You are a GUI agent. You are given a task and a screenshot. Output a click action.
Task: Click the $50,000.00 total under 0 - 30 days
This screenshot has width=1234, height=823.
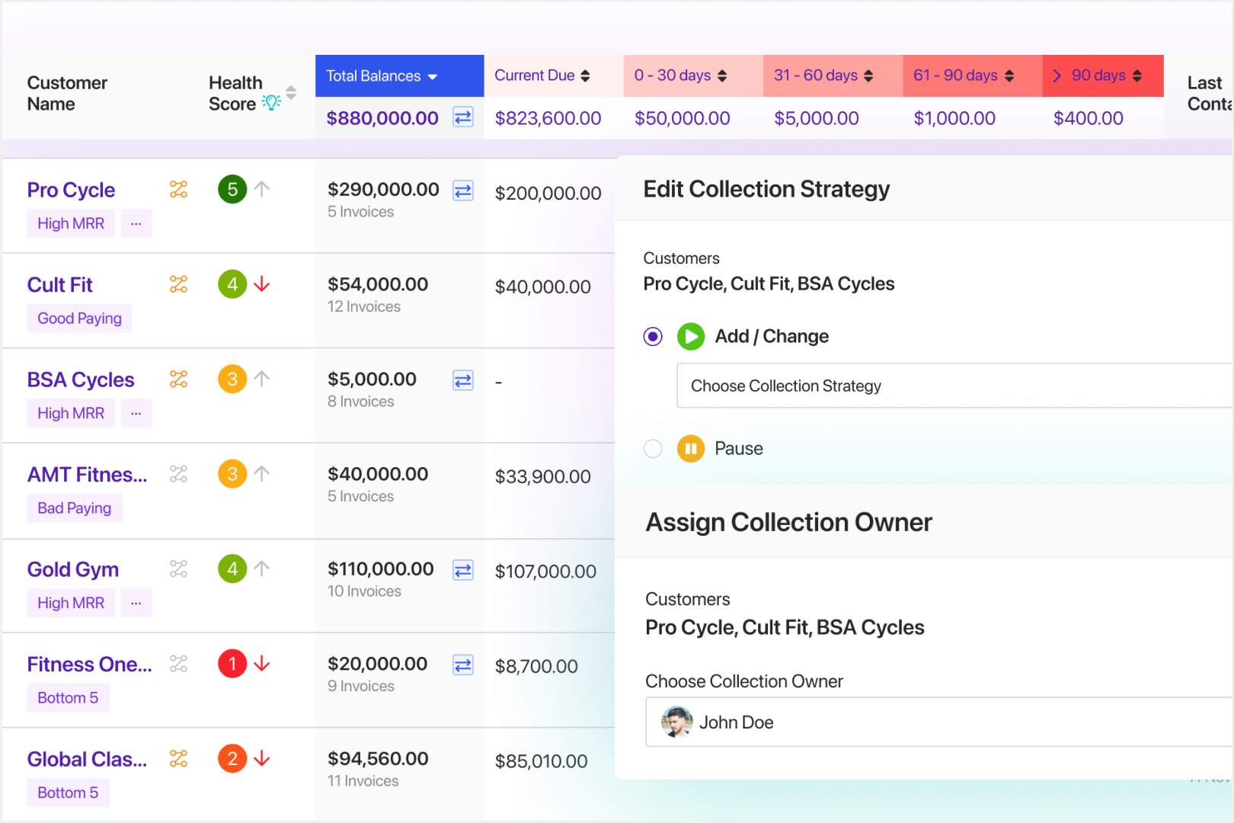coord(682,118)
